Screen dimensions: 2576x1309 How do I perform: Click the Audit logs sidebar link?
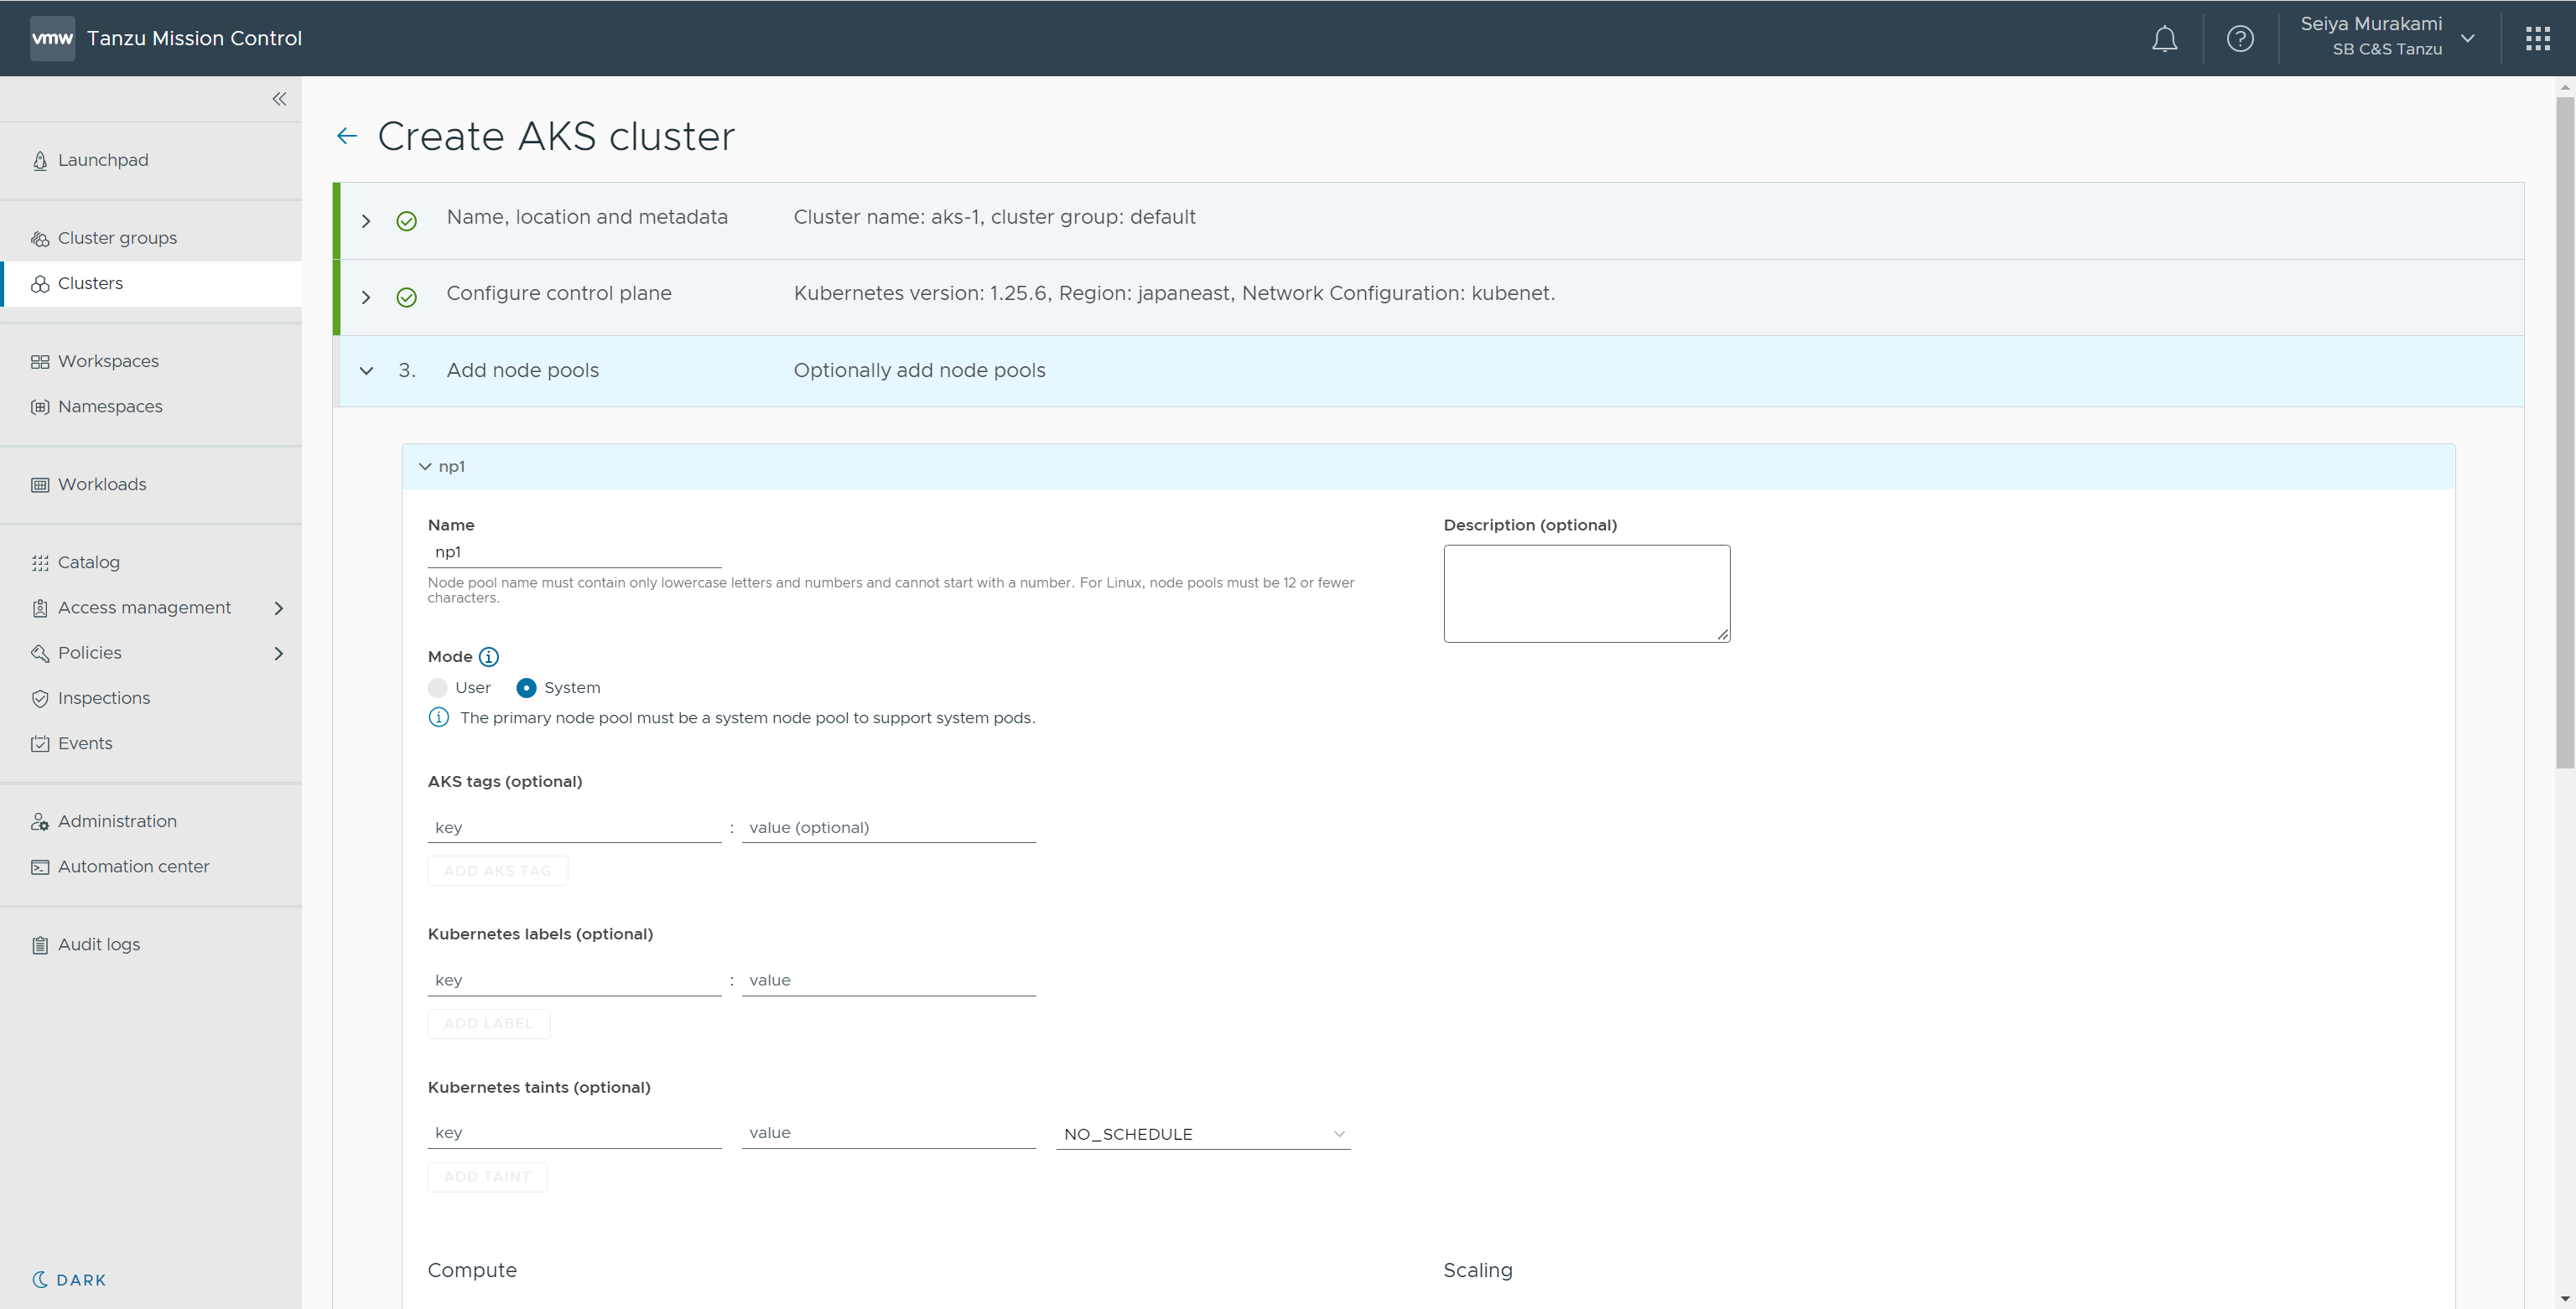point(98,944)
